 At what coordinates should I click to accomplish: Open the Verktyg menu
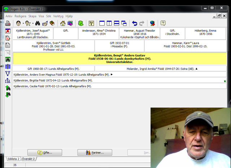[x=58, y=16]
